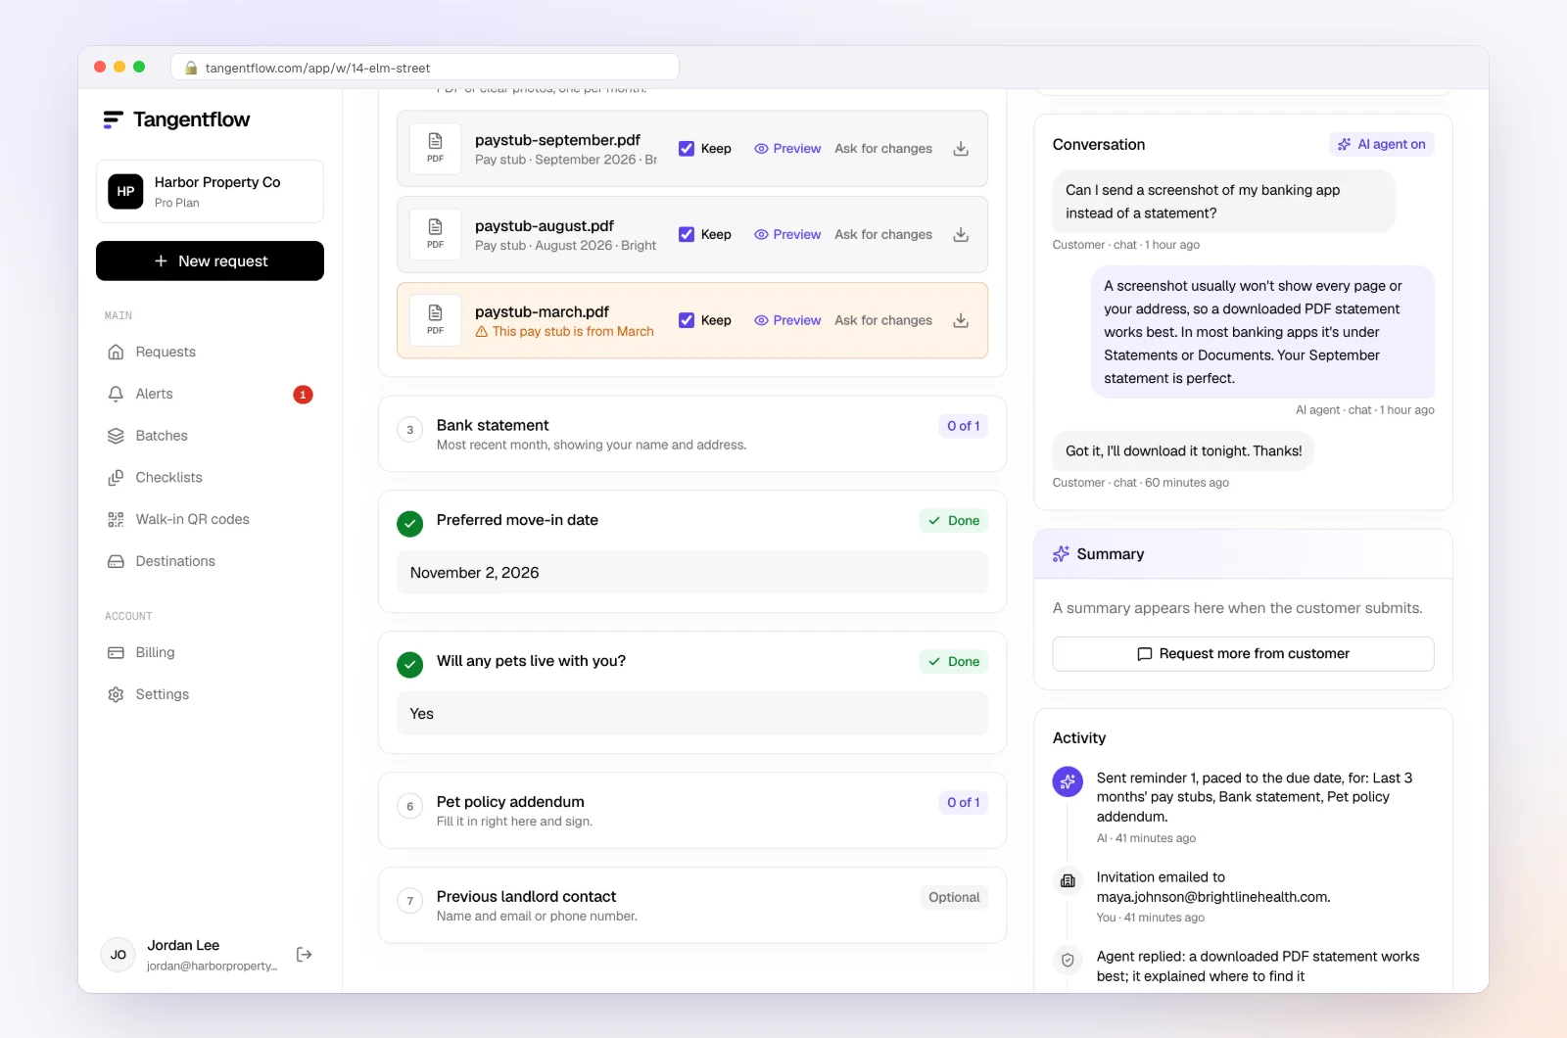Click Request more from customer
This screenshot has height=1038, width=1567.
coord(1243,654)
